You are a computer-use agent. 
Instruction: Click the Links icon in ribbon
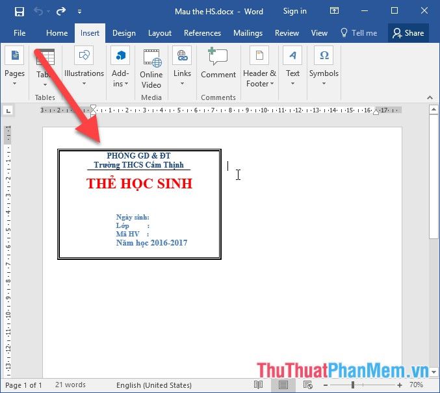tap(182, 56)
